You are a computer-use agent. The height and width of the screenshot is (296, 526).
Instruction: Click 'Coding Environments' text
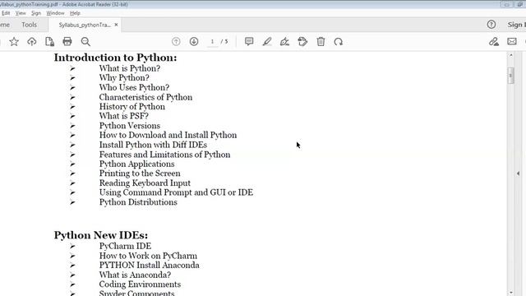140,284
